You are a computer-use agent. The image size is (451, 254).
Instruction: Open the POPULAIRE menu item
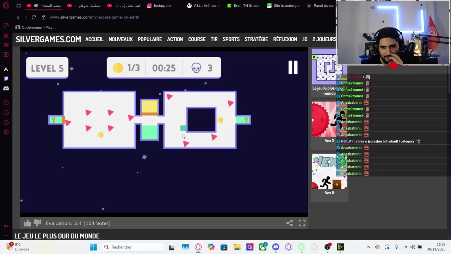tap(150, 39)
